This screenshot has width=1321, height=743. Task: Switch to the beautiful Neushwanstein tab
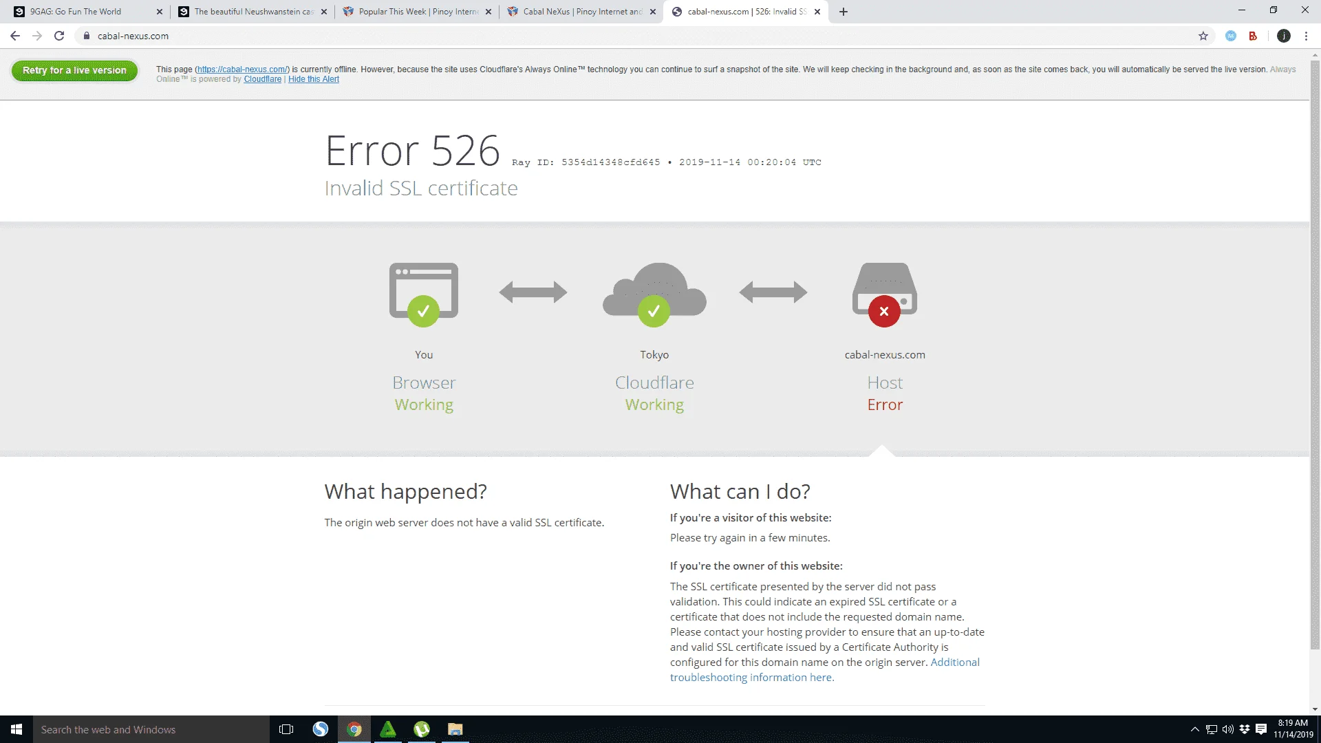(253, 12)
